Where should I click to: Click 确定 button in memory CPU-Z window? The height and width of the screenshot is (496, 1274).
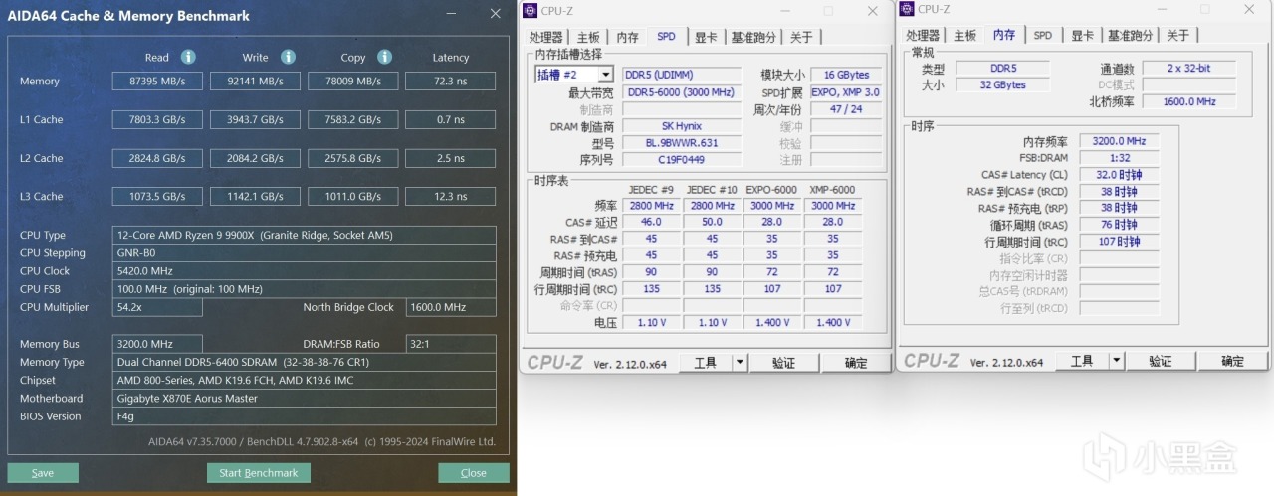tap(1232, 361)
